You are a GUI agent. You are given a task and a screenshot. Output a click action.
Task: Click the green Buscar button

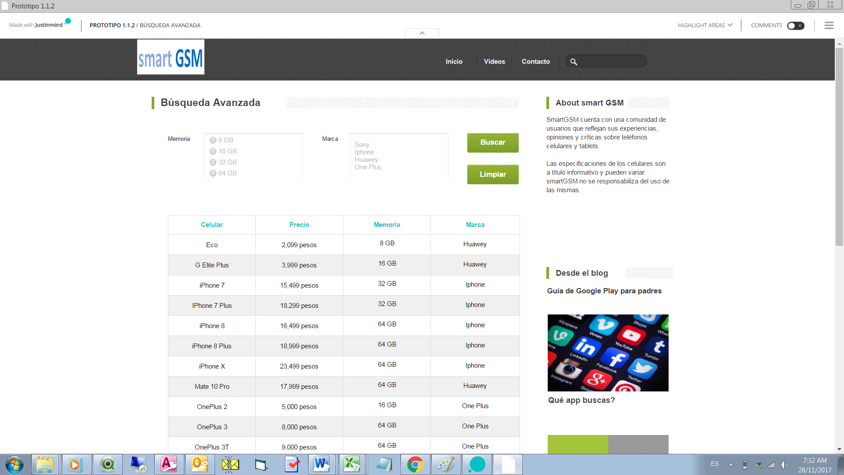click(x=493, y=143)
